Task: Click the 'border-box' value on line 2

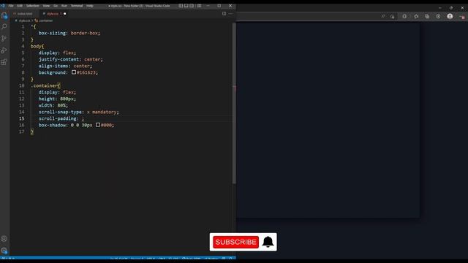Action: pos(84,33)
